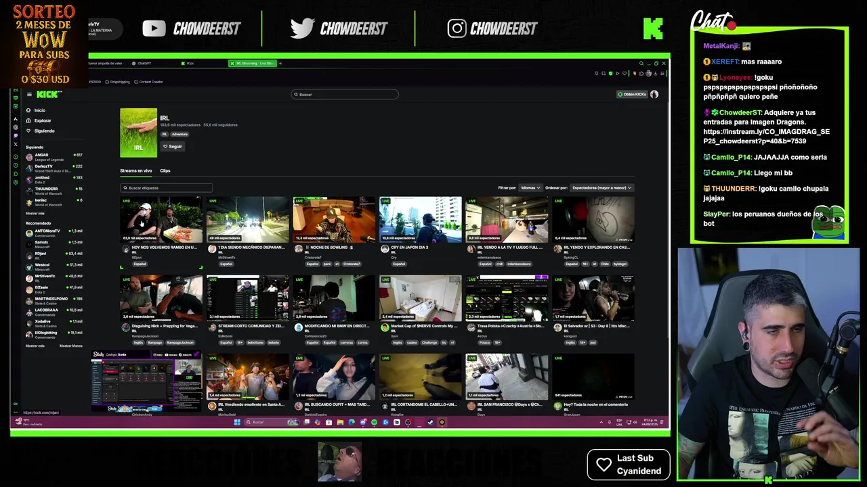Open the Market Cap of $NERVE stream thumbnail
The height and width of the screenshot is (487, 867).
(421, 298)
